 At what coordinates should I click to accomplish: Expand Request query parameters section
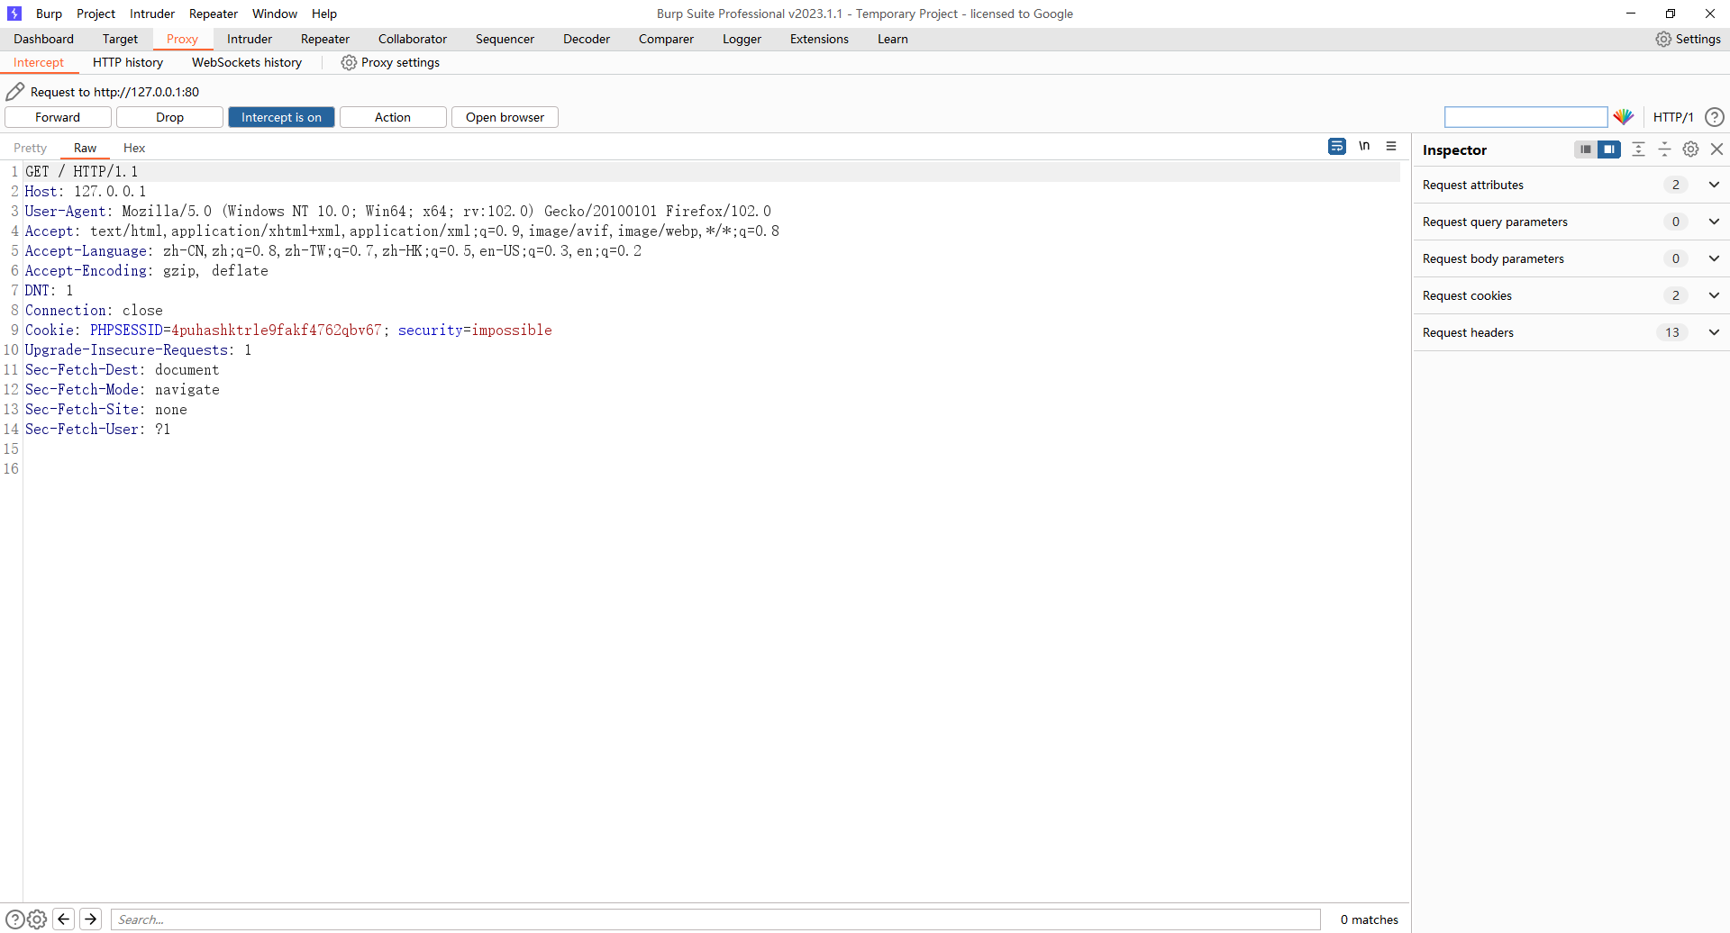point(1571,222)
